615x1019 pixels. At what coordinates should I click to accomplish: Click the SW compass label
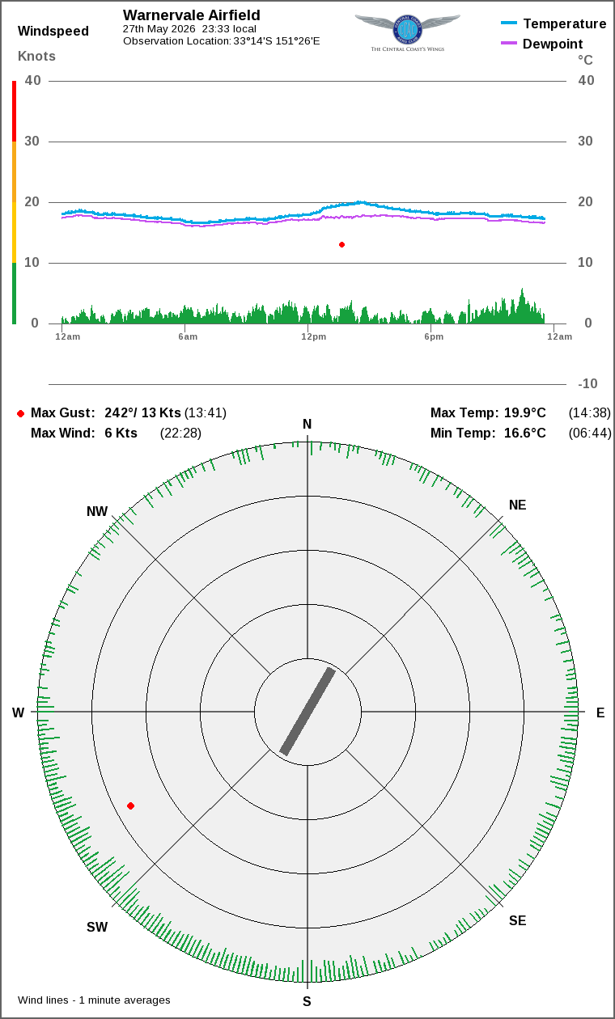point(97,928)
